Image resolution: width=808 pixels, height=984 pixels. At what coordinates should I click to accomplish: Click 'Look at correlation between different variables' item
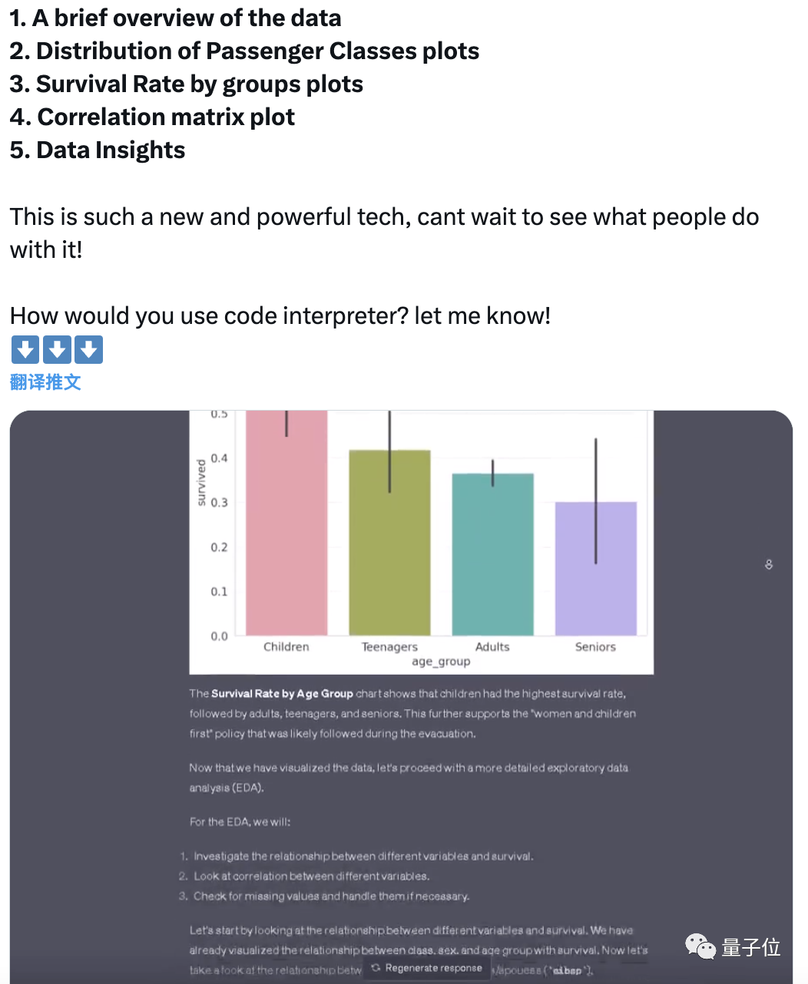point(311,877)
